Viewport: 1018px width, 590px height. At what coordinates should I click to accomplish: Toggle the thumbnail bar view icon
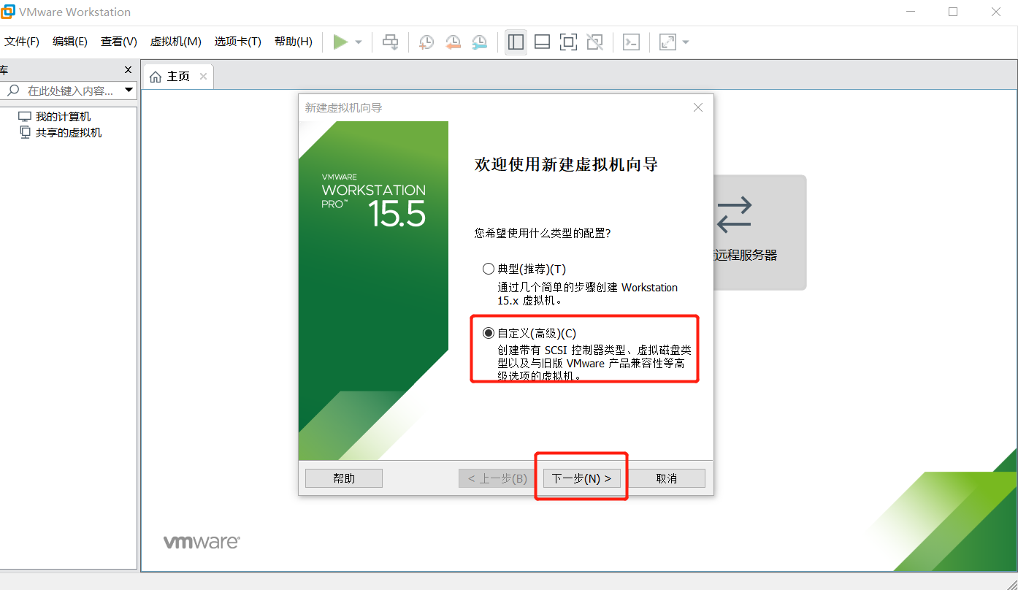pyautogui.click(x=542, y=42)
